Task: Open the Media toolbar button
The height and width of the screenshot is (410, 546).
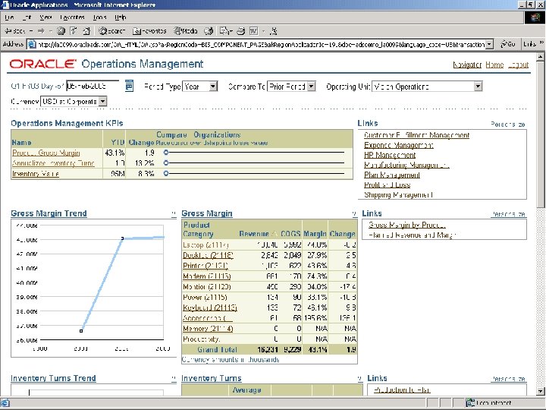Action: pos(186,31)
